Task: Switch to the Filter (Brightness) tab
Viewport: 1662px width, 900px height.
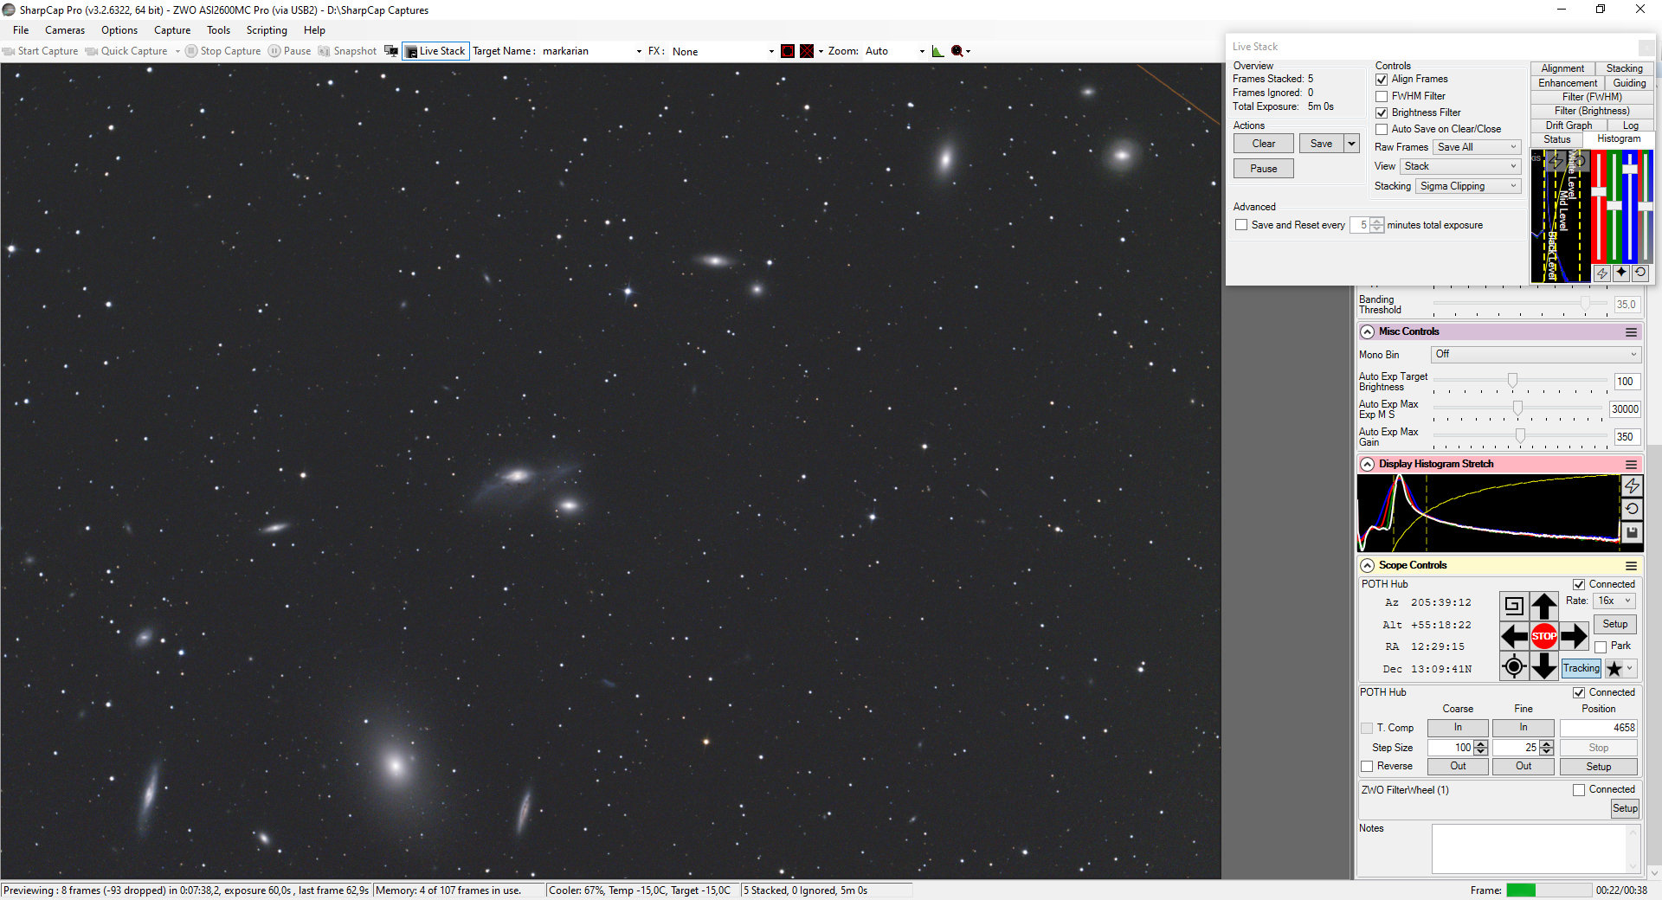Action: tap(1592, 111)
